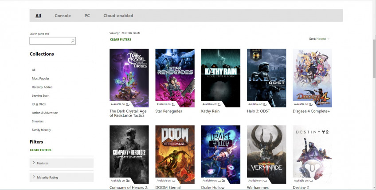Click platform icon under Star Renegades cover

(174, 104)
